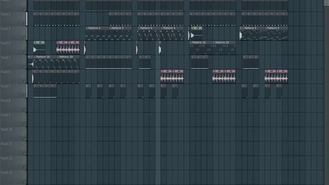Image resolution: width=329 pixels, height=185 pixels.
Task: Select the second Pattern 10 clip title
Action: tap(66, 57)
